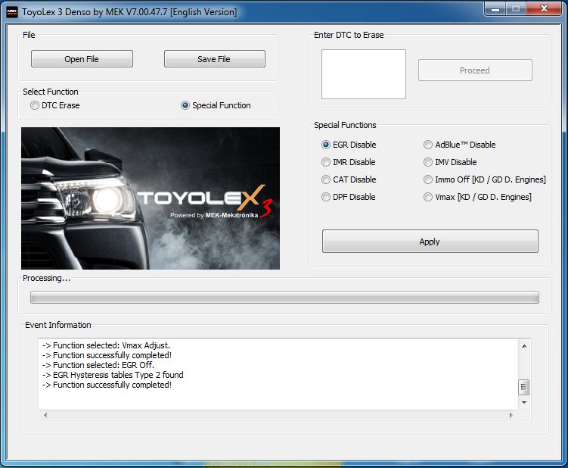
Task: Click the Save File button
Action: click(214, 59)
